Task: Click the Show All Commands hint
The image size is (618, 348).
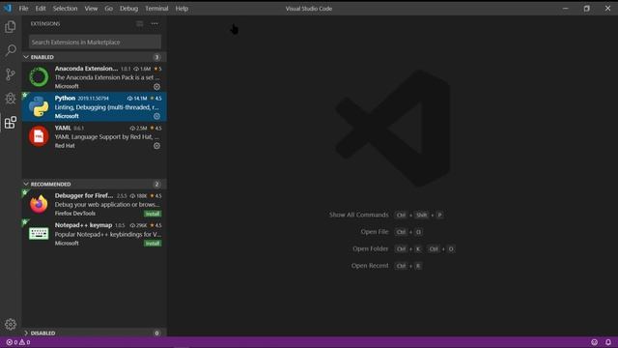Action: [x=359, y=215]
